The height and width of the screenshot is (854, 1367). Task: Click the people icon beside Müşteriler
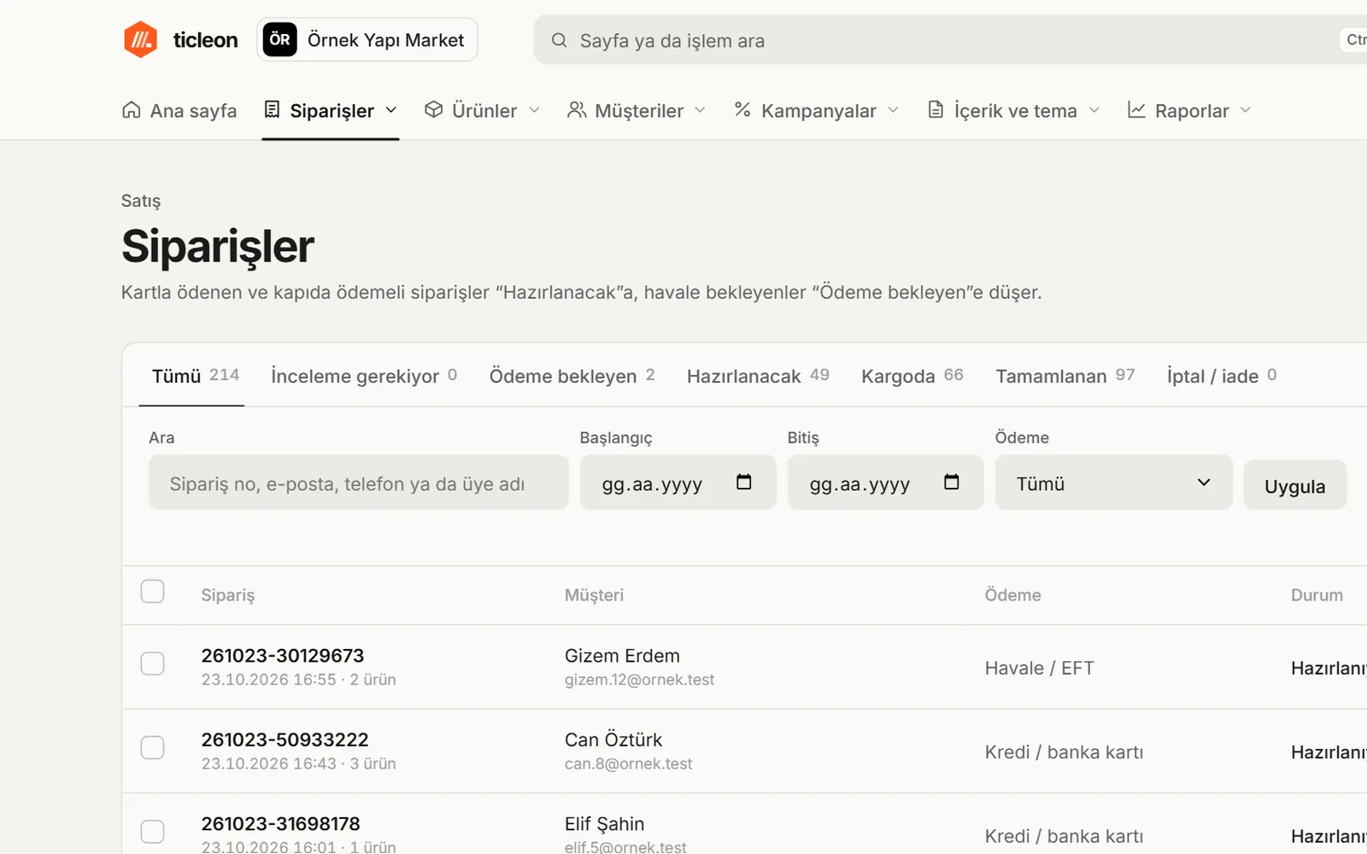(577, 110)
